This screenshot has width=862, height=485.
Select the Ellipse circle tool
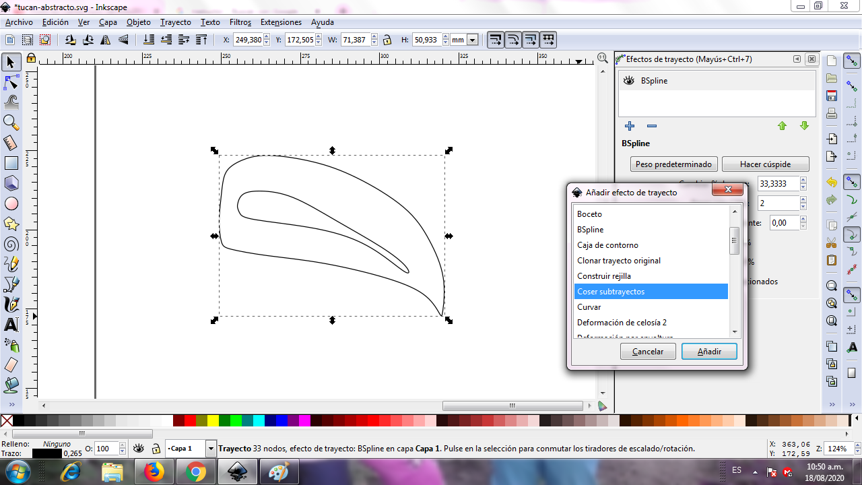click(x=11, y=203)
